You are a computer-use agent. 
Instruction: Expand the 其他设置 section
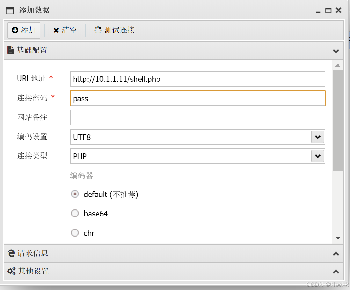click(336, 271)
